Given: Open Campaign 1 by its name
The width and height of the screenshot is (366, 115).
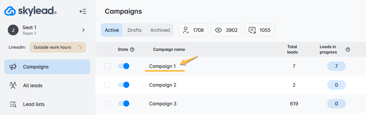Looking at the screenshot, I should [x=162, y=66].
